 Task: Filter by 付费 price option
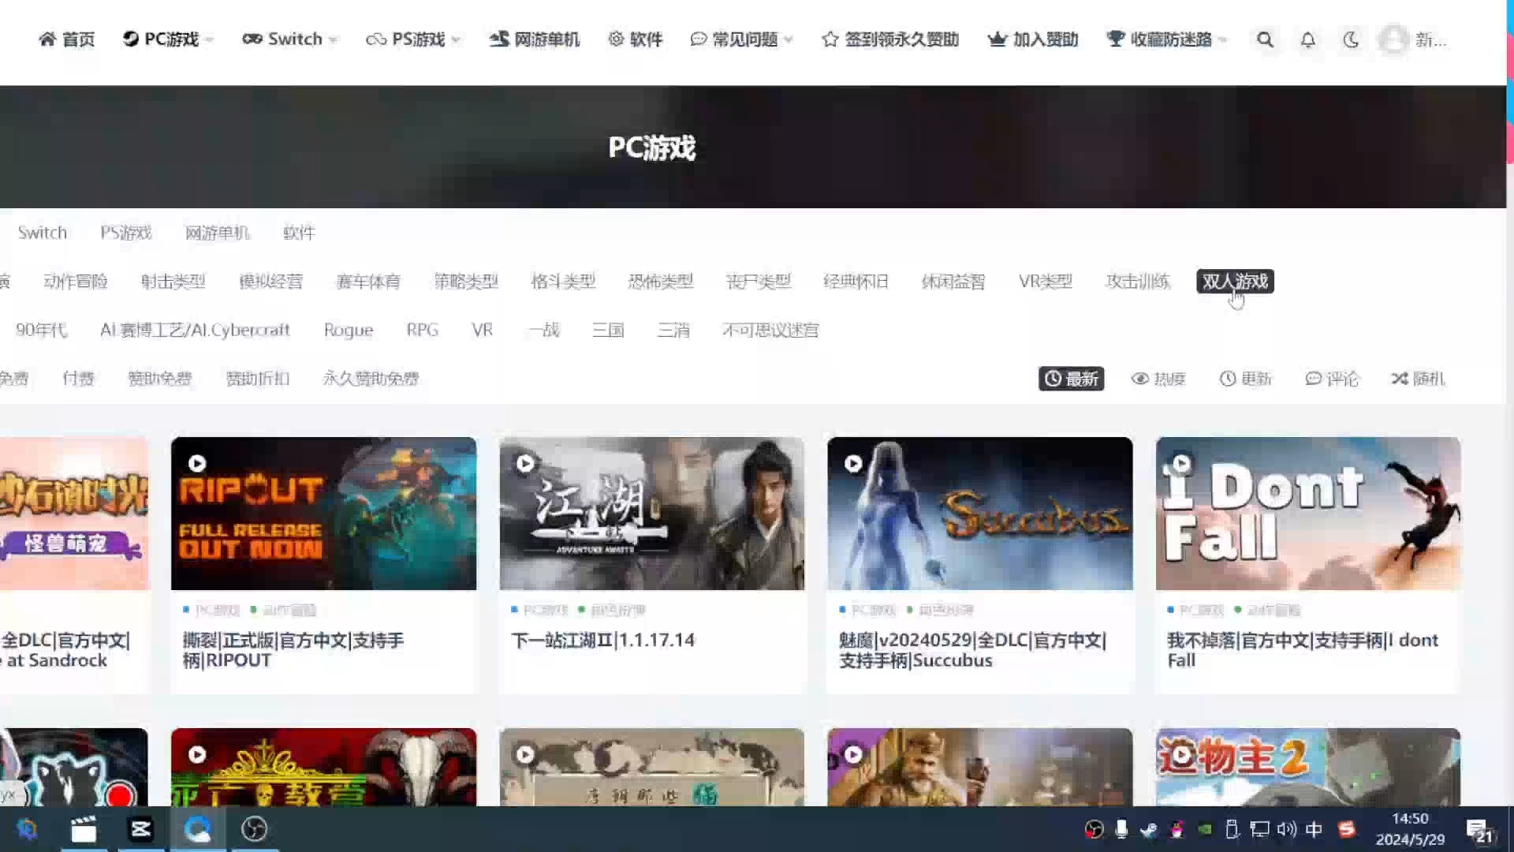(78, 379)
